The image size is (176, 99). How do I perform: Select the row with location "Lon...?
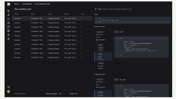coord(52,23)
